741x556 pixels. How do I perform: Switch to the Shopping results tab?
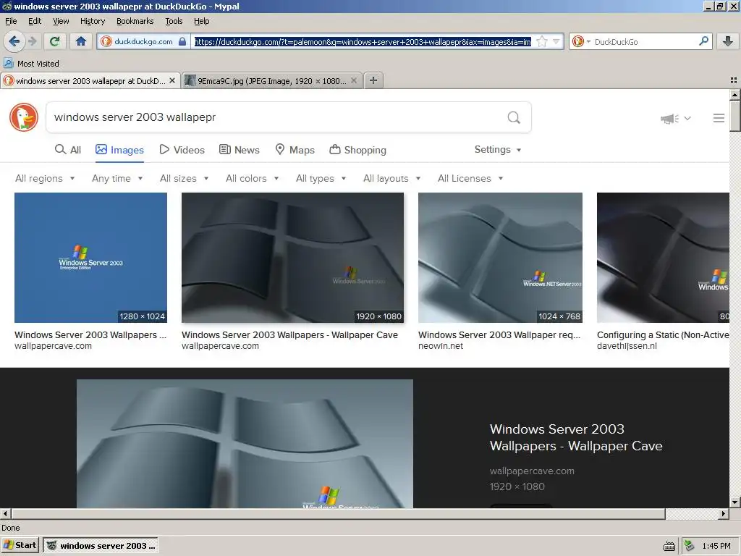point(357,150)
